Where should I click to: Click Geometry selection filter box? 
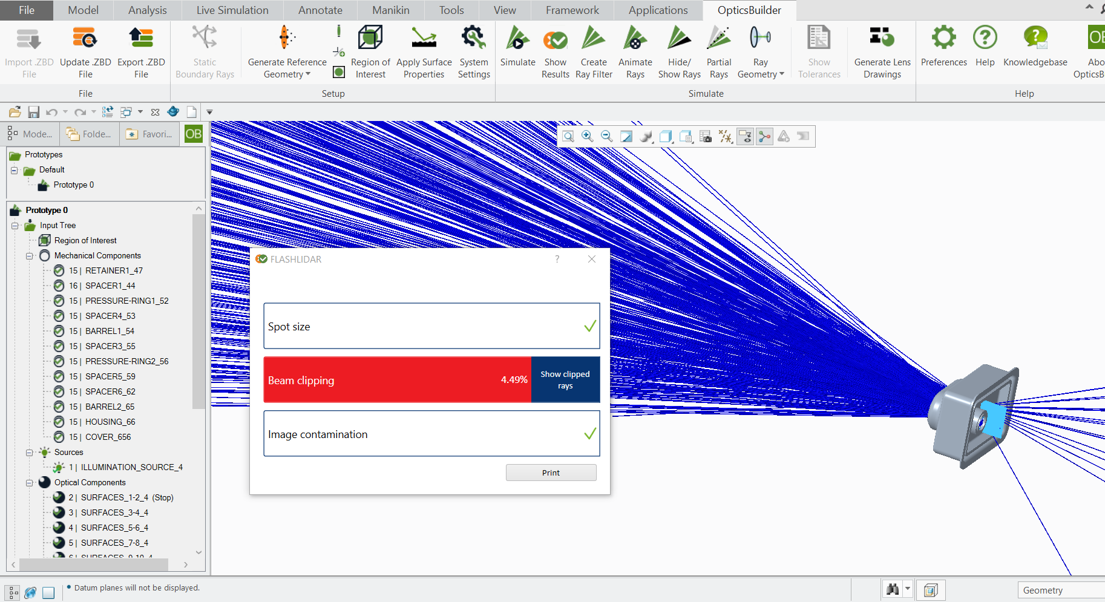[1061, 590]
